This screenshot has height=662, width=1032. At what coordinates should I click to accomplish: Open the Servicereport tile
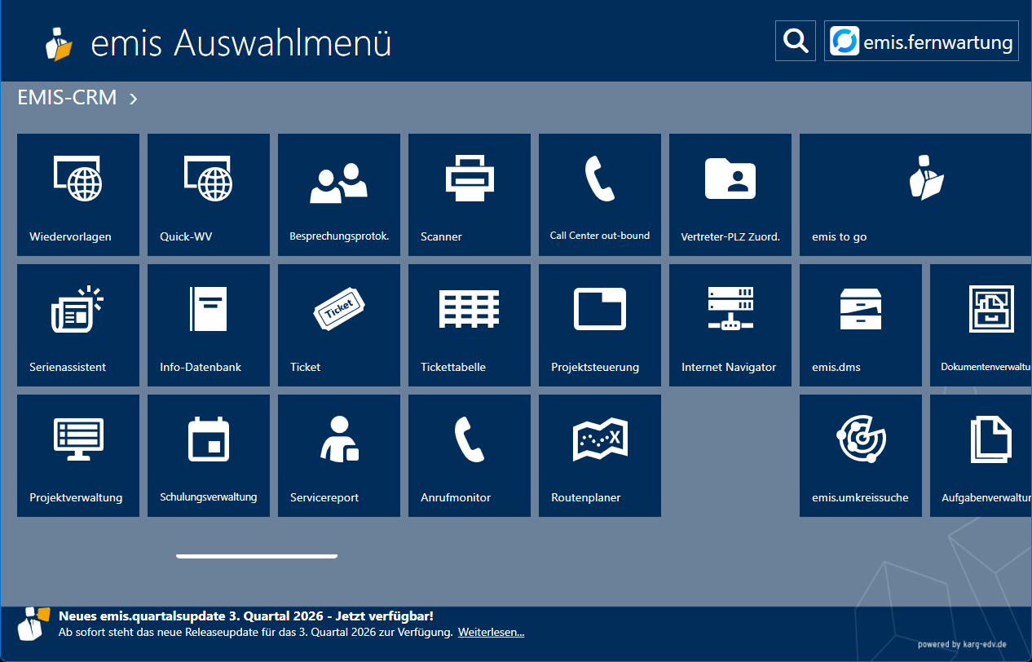click(339, 456)
